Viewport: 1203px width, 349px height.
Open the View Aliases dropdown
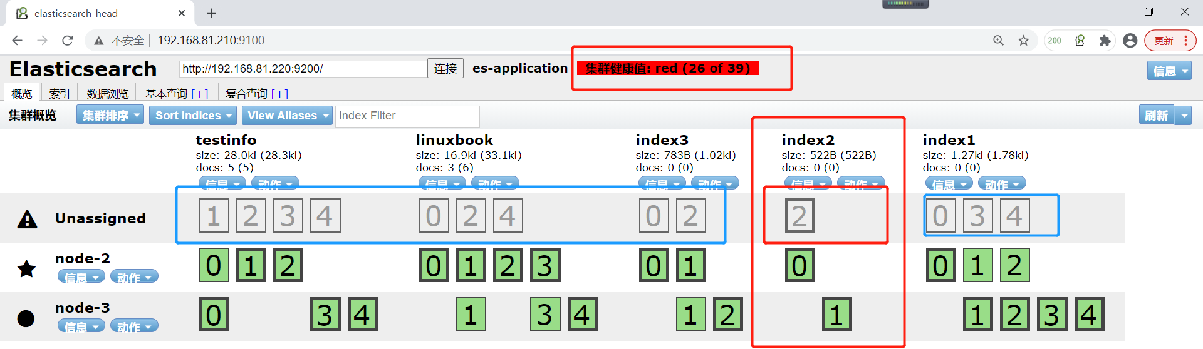click(287, 115)
